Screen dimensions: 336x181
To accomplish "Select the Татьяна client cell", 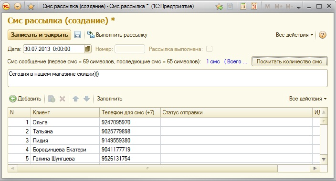I will tap(65, 131).
